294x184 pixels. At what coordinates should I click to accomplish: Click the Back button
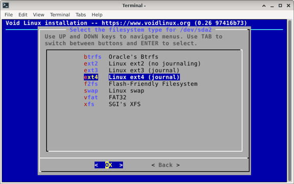pos(165,165)
